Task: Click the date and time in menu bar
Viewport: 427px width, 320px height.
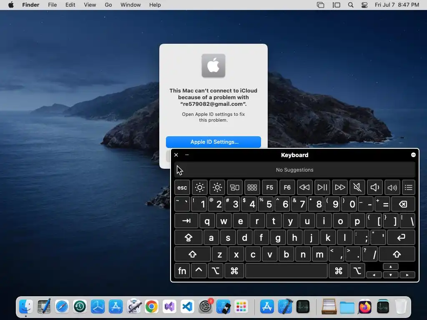Action: 397,5
